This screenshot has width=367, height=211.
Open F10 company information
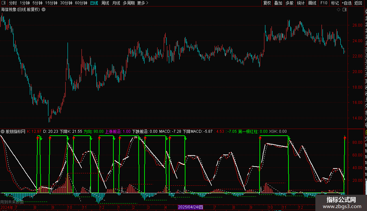[324, 3]
